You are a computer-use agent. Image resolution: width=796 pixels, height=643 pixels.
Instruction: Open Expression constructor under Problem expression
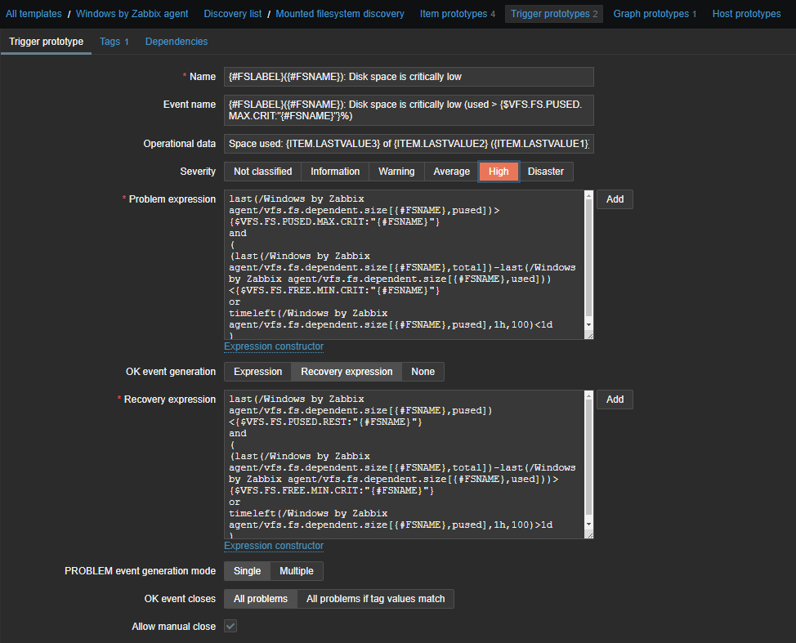coord(274,346)
